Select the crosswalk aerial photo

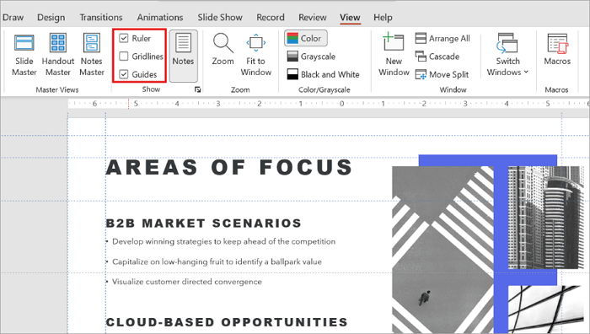[x=442, y=250]
